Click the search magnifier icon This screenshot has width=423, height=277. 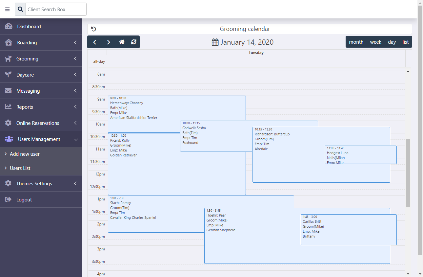(20, 10)
